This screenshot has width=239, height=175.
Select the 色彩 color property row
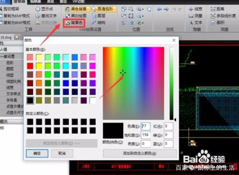point(11,62)
